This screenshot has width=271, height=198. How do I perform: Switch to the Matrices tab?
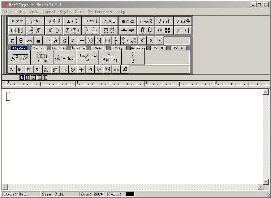(79, 48)
